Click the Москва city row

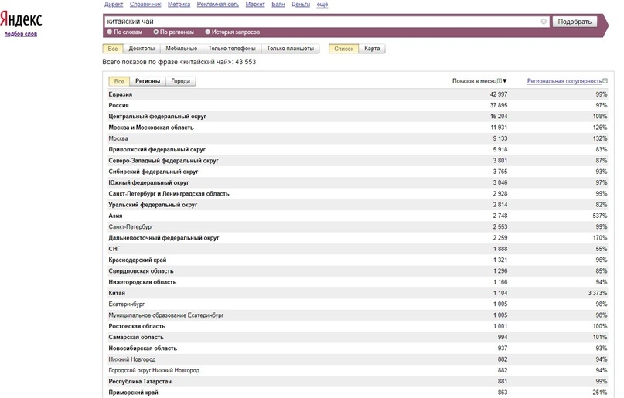[x=358, y=138]
